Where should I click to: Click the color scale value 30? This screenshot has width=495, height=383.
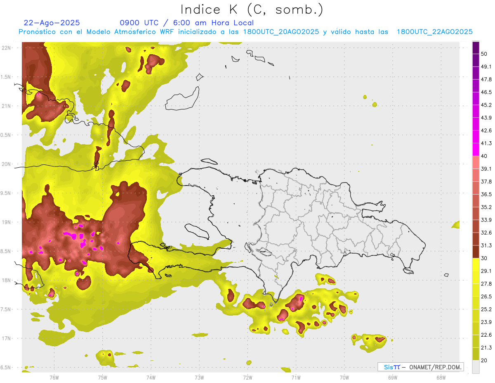(484, 258)
